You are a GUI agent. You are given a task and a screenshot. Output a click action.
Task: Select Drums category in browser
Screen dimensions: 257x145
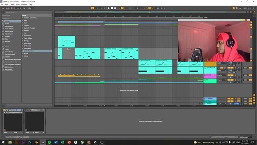click(12, 24)
